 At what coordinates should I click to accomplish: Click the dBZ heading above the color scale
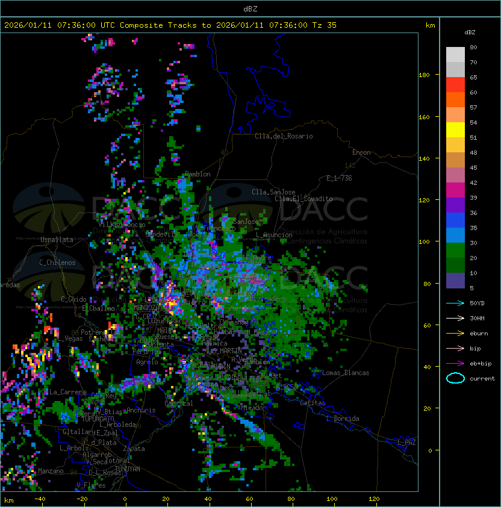tap(470, 33)
